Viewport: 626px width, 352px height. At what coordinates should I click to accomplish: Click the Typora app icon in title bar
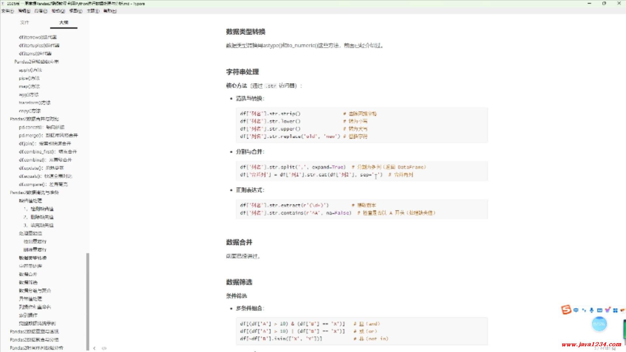click(3, 4)
